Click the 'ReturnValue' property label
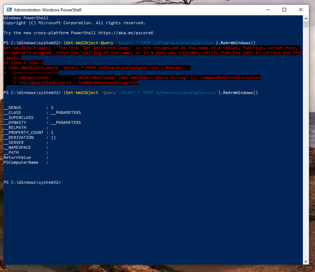The width and height of the screenshot is (315, 272). [17, 157]
